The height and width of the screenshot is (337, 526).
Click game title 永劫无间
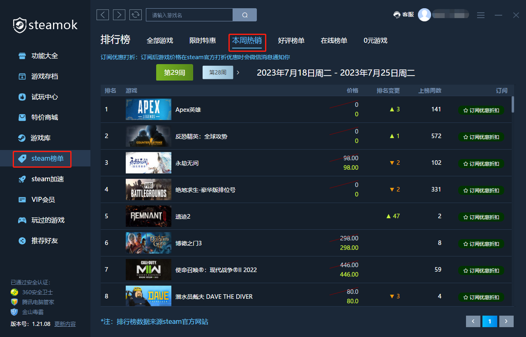187,163
